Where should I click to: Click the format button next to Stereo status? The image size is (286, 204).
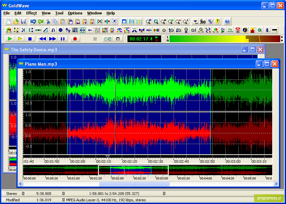click(x=23, y=193)
